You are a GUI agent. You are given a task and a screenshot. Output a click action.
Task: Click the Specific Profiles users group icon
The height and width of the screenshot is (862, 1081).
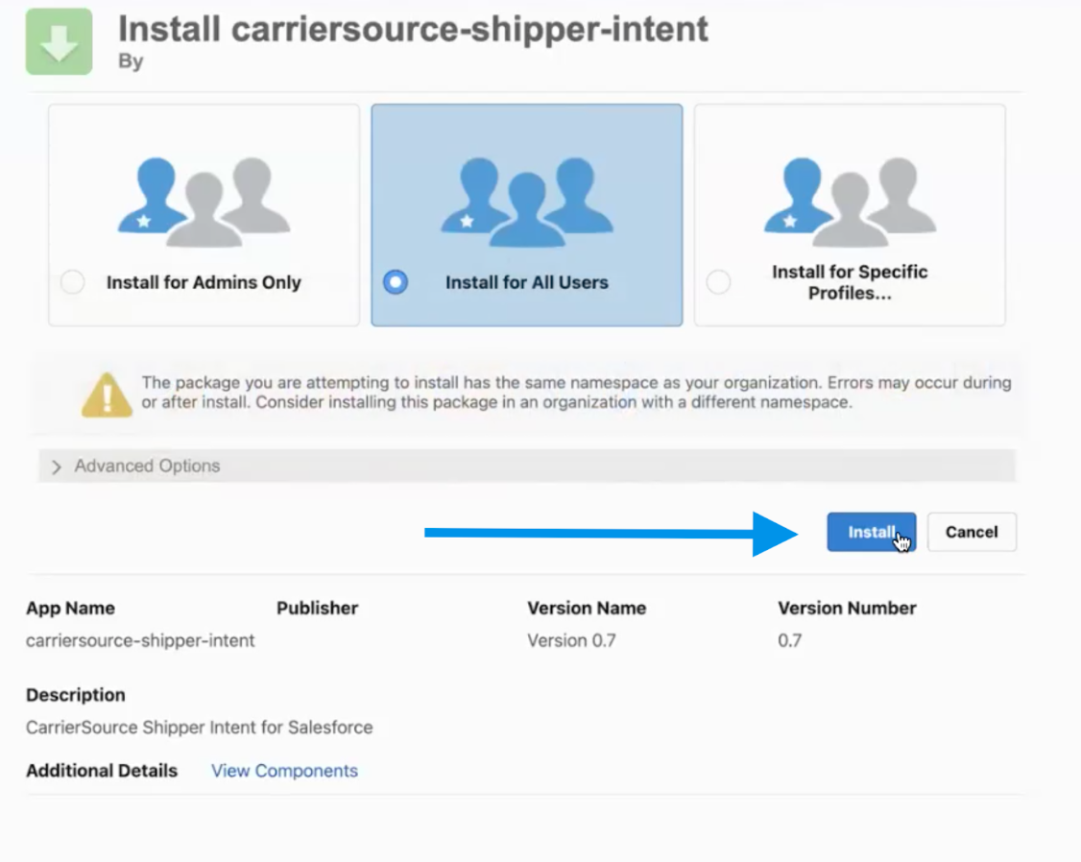[x=850, y=202]
